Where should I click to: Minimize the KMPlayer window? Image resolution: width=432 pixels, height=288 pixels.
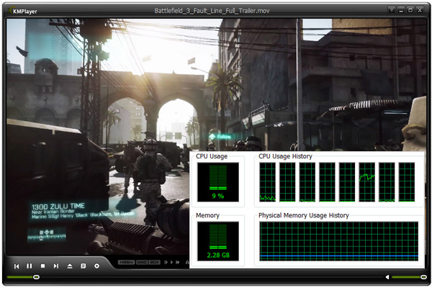coord(401,10)
